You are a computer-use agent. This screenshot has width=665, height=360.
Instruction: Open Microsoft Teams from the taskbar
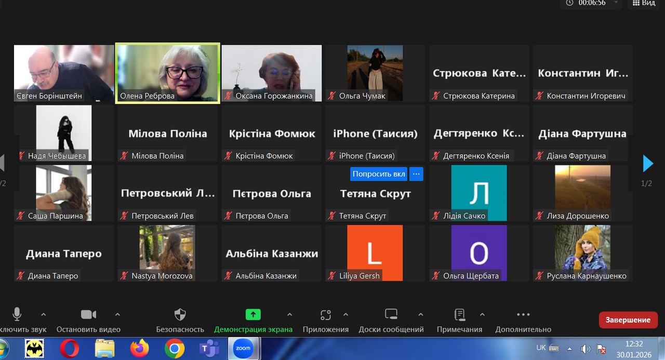tap(209, 349)
